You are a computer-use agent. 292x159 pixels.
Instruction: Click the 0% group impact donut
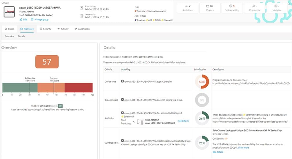tap(202, 100)
